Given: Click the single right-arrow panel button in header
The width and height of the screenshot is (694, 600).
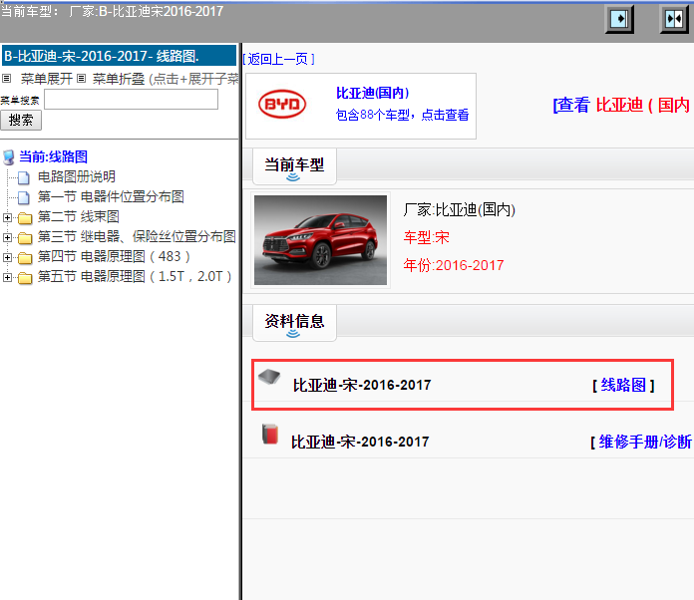Looking at the screenshot, I should pos(619,19).
